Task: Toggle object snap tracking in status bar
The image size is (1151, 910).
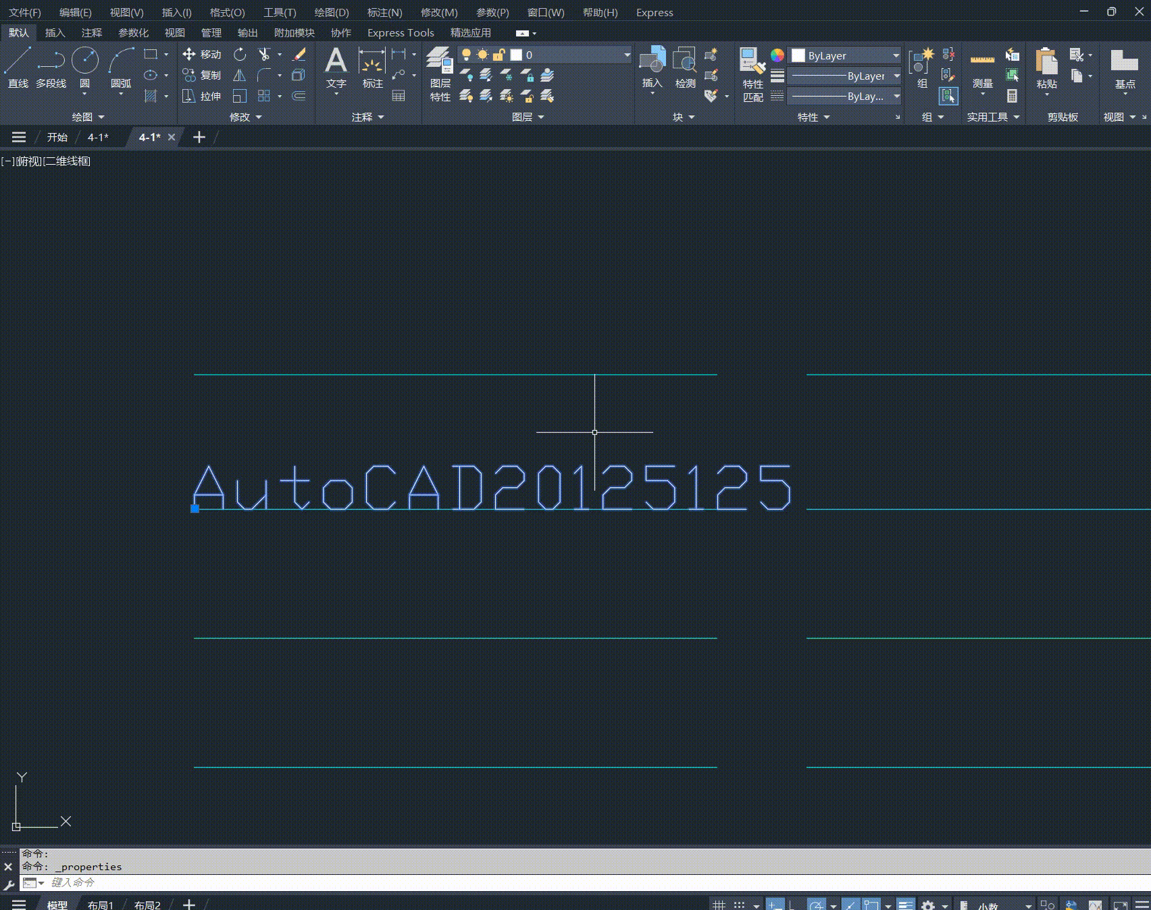Action: pos(850,905)
